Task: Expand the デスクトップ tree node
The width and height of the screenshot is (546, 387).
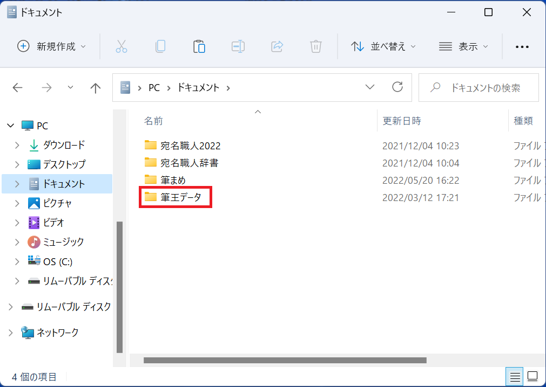Action: click(x=17, y=164)
